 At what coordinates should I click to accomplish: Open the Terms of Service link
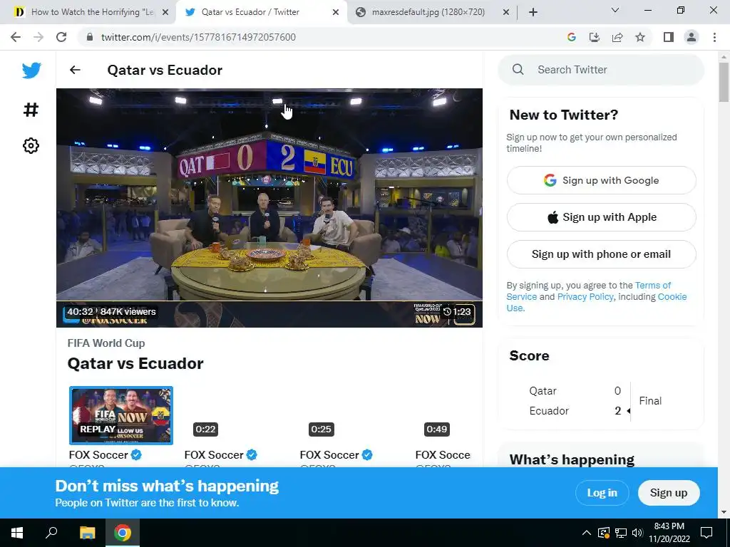(x=653, y=285)
